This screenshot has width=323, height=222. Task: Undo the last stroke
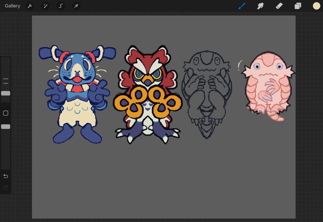(x=5, y=176)
